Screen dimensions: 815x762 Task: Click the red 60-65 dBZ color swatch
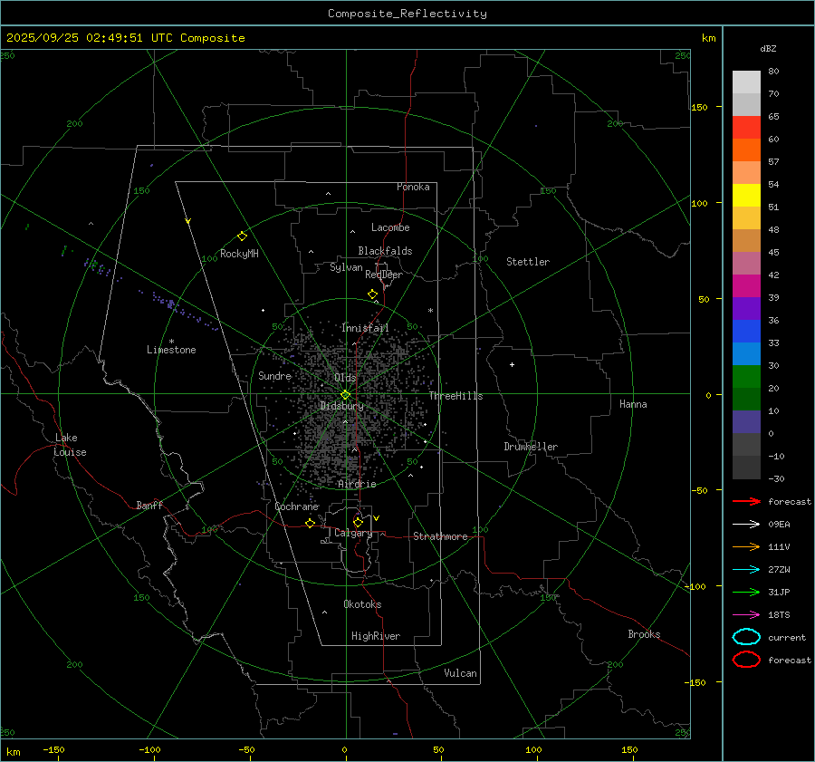pos(746,128)
